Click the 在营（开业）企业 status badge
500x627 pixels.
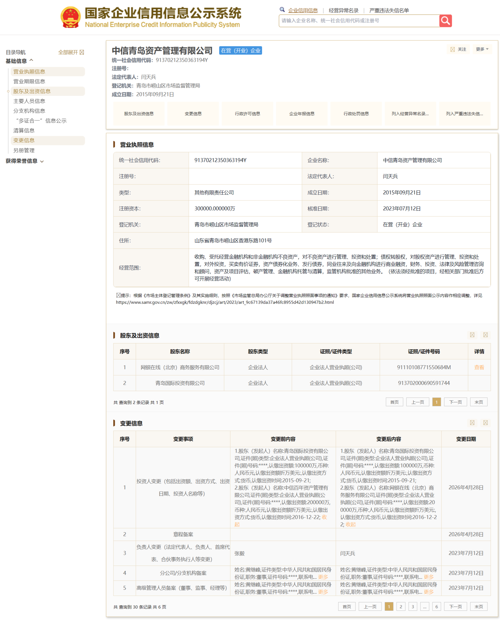240,50
